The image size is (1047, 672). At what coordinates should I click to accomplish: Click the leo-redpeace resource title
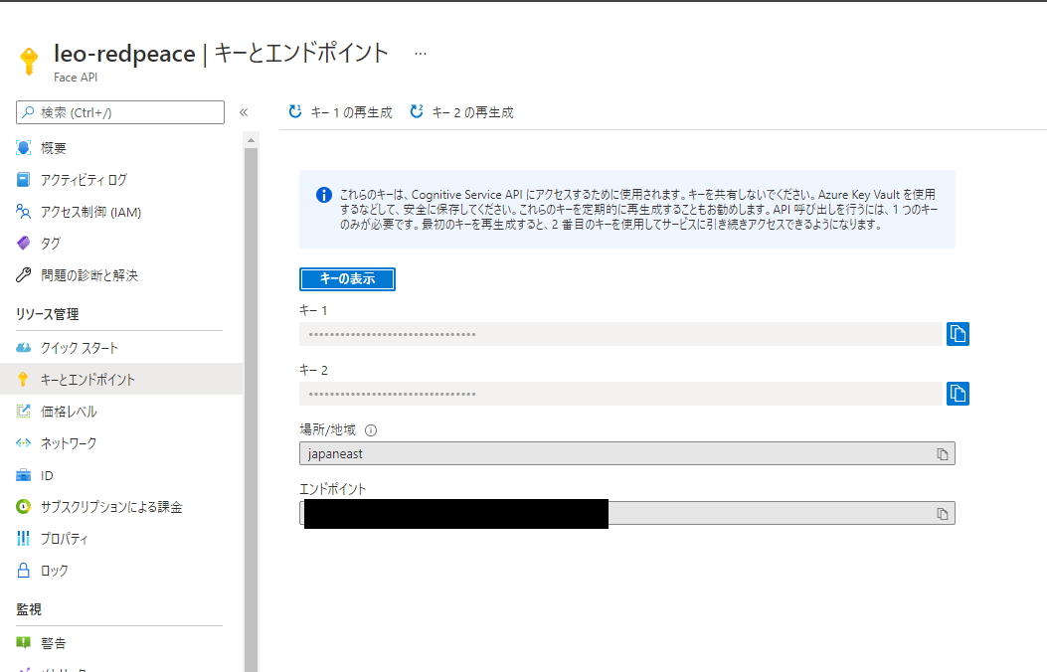pyautogui.click(x=125, y=54)
